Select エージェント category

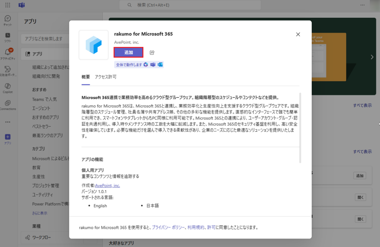click(x=41, y=108)
